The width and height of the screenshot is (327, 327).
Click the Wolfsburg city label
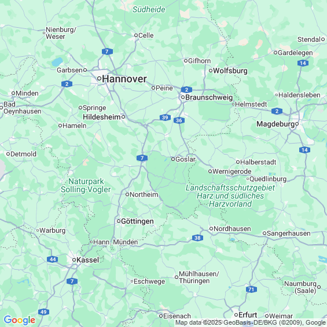click(x=230, y=71)
